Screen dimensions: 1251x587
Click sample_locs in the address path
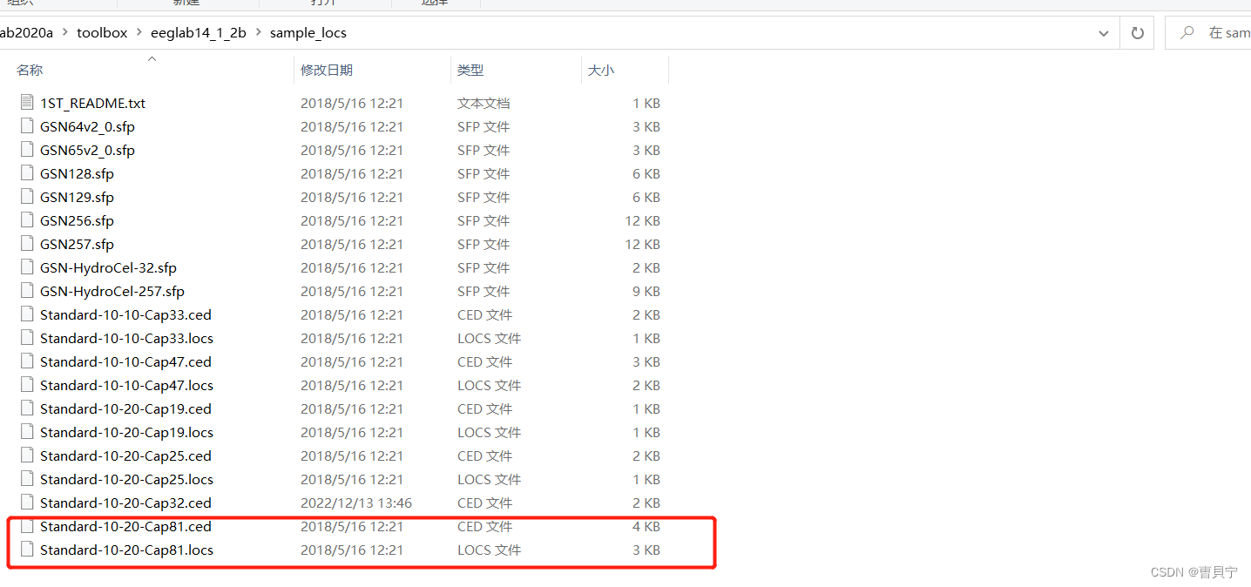click(308, 33)
